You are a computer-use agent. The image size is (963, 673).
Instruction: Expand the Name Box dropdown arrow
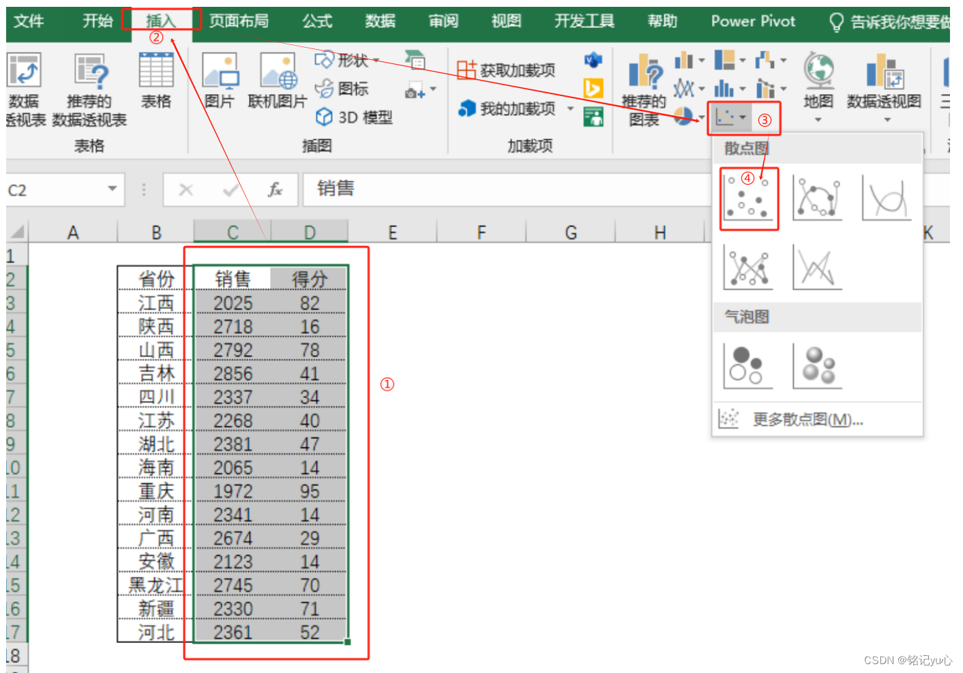[113, 189]
